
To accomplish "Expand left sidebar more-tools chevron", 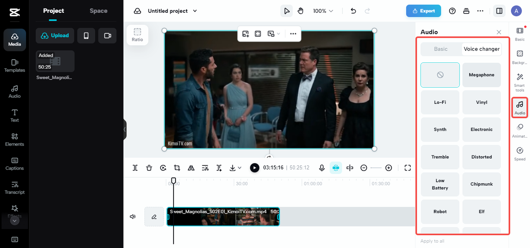I will tap(14, 221).
